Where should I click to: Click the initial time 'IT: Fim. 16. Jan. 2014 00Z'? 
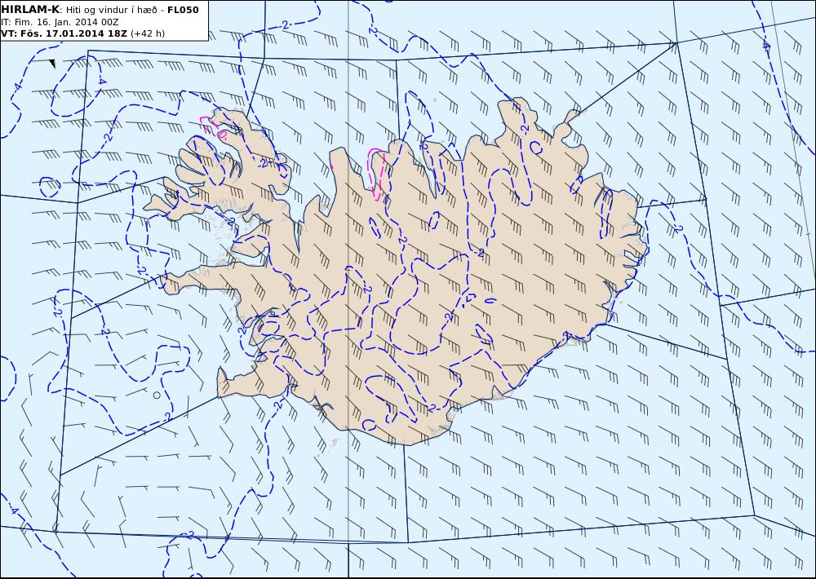point(60,22)
